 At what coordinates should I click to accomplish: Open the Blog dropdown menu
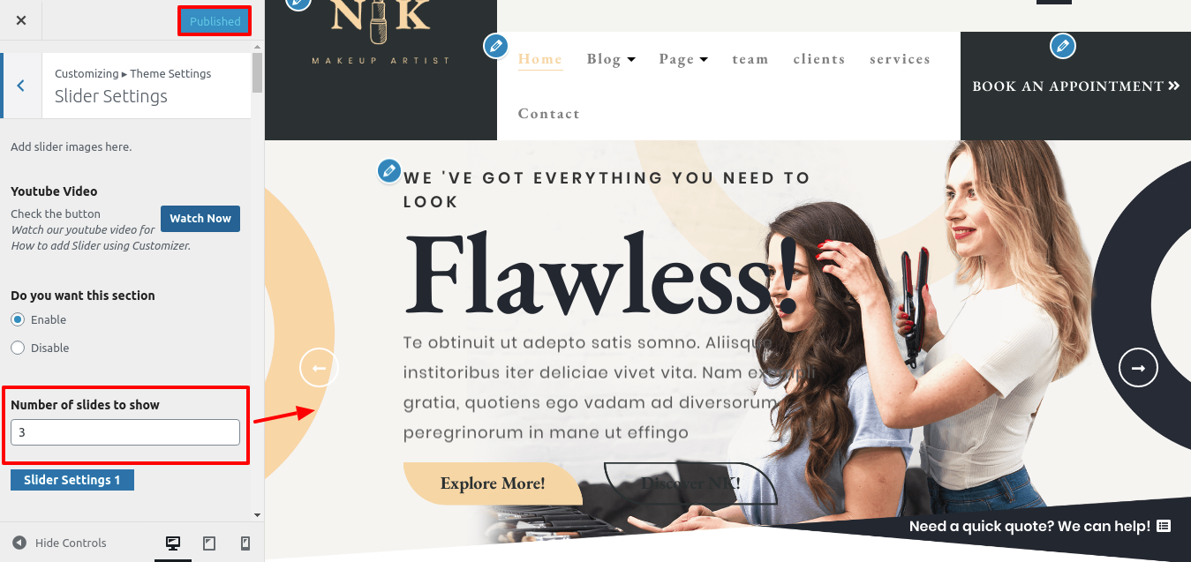pos(611,59)
